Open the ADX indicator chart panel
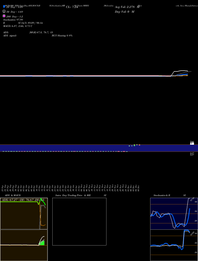The width and height of the screenshot is (198, 261). pyautogui.click(x=24, y=214)
